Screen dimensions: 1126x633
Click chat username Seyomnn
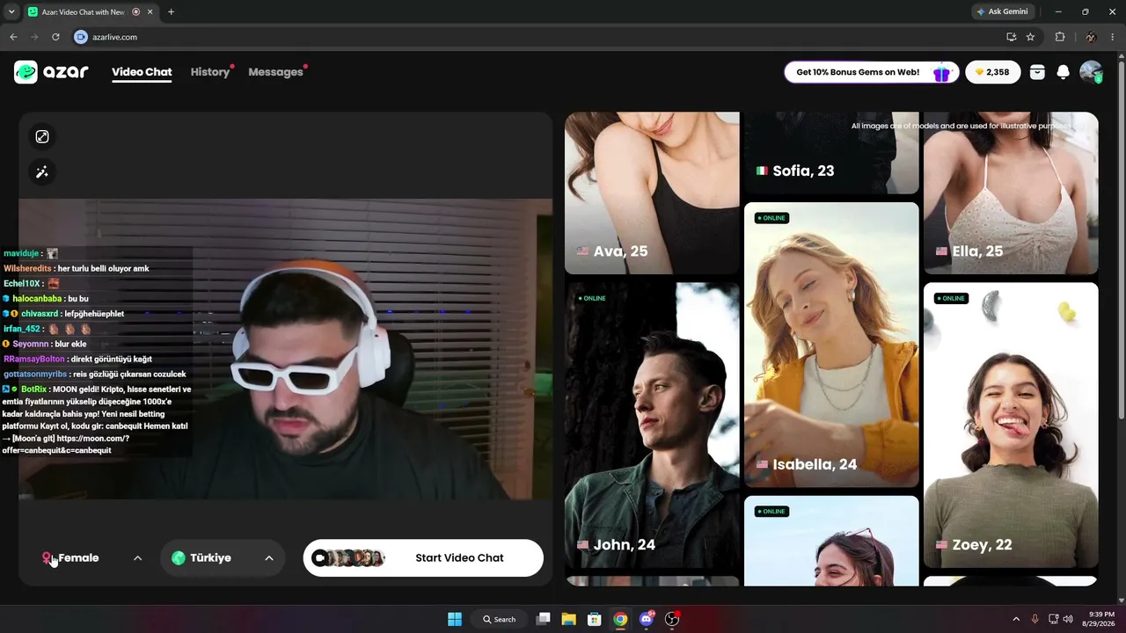pos(31,345)
